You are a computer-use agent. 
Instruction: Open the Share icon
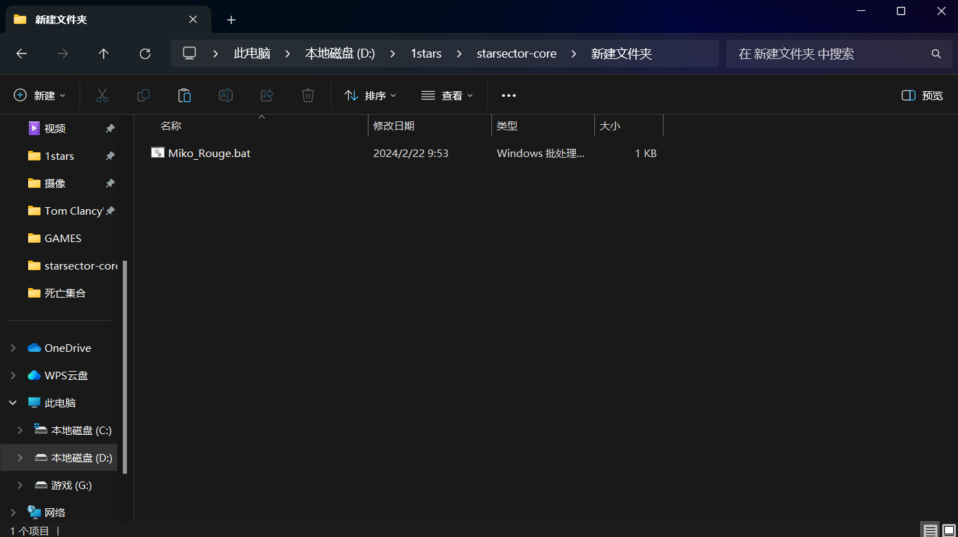[x=267, y=95]
